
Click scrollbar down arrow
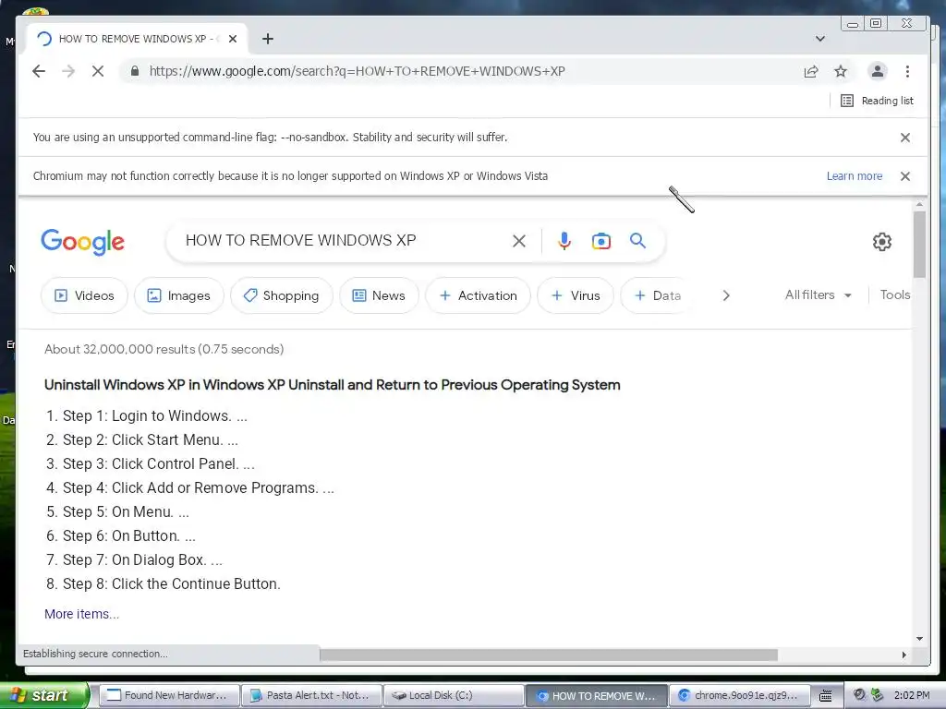[x=919, y=639]
